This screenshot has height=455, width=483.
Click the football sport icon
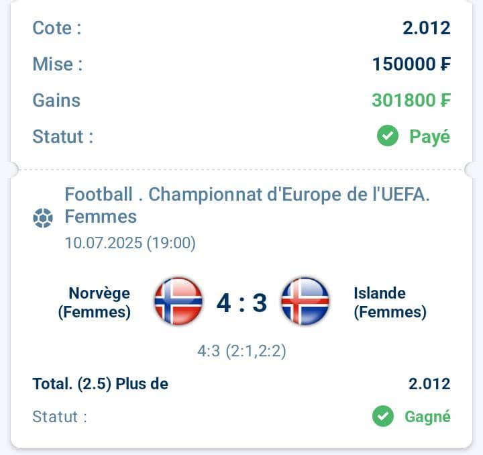click(x=43, y=218)
